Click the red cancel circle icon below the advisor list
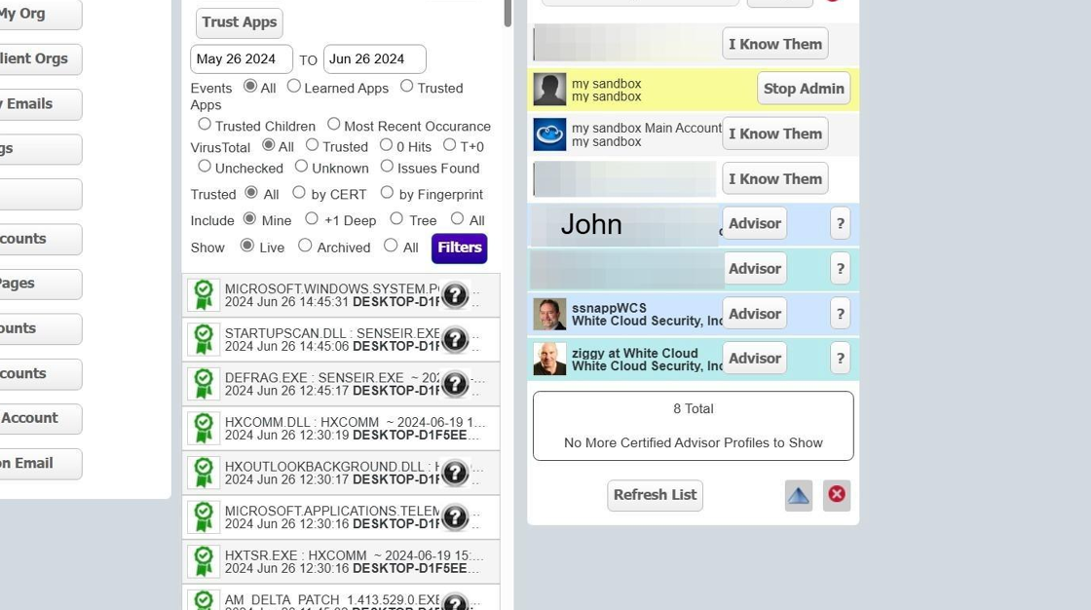The height and width of the screenshot is (610, 1091). click(836, 495)
